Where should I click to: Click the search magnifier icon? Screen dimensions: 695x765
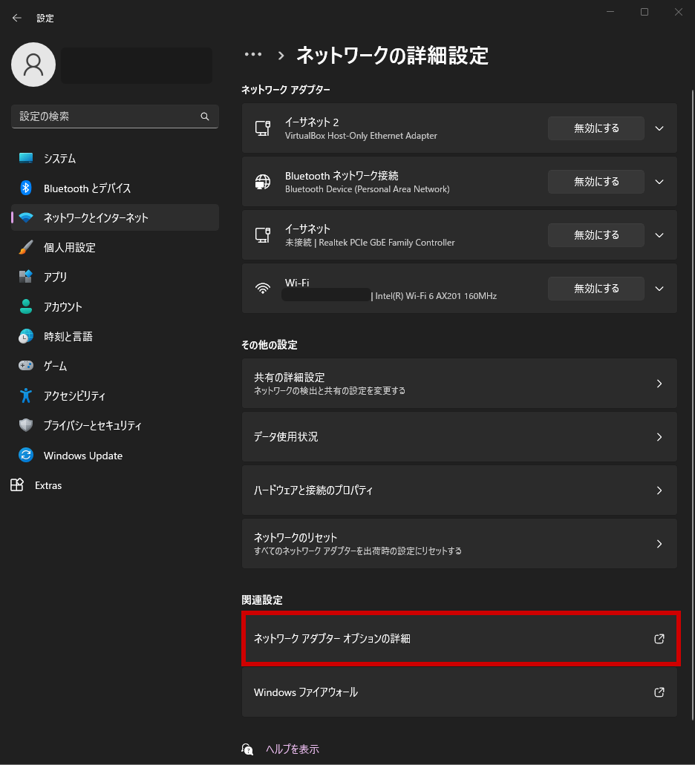coord(205,116)
